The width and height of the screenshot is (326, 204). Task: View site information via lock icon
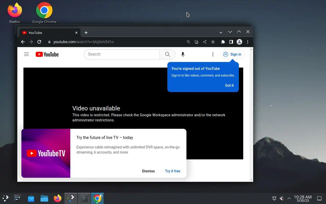pyautogui.click(x=49, y=42)
